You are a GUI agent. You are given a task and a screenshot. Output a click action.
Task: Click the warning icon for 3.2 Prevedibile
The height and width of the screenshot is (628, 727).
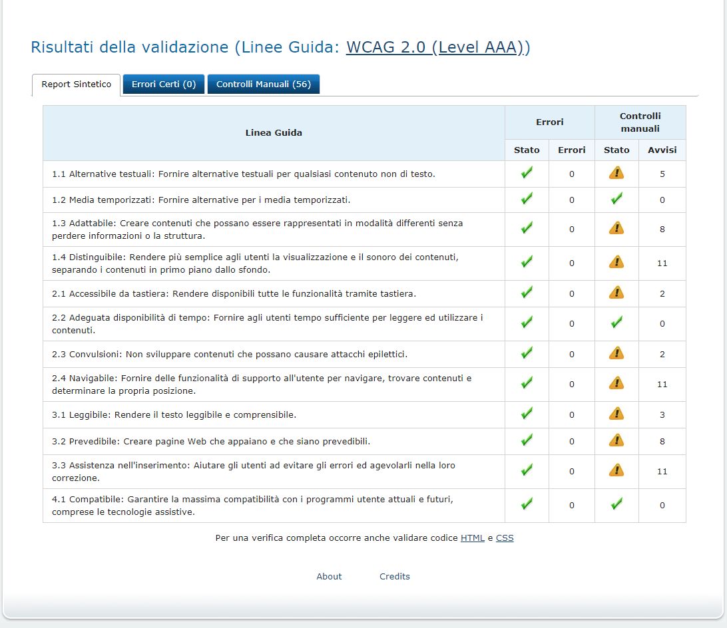[x=616, y=440]
